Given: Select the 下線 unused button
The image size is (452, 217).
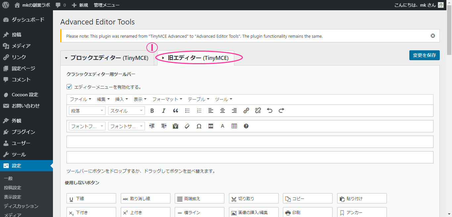Looking at the screenshot, I should click(91, 198).
